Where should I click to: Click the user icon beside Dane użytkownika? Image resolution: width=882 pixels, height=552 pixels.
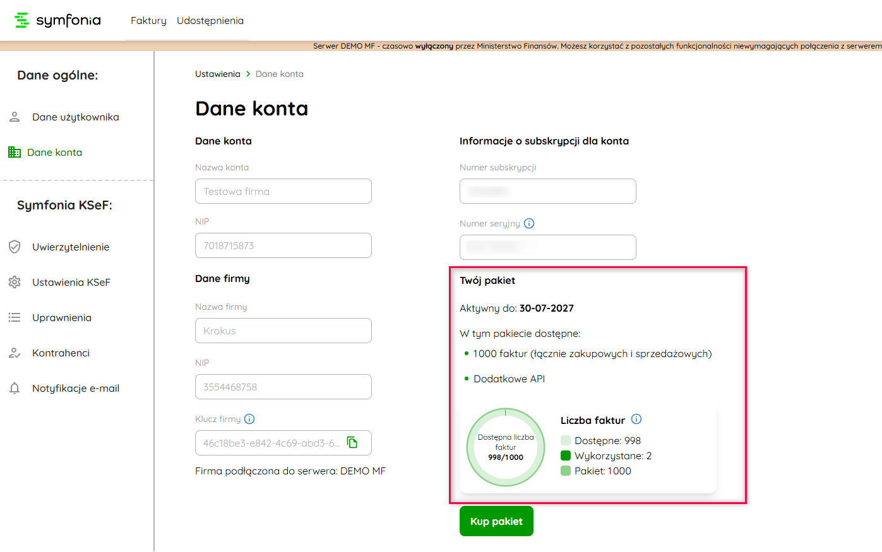[15, 117]
